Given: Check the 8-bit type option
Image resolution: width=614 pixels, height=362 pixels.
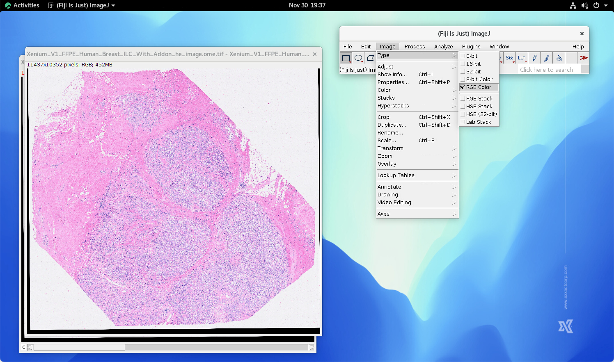Looking at the screenshot, I should 479,56.
